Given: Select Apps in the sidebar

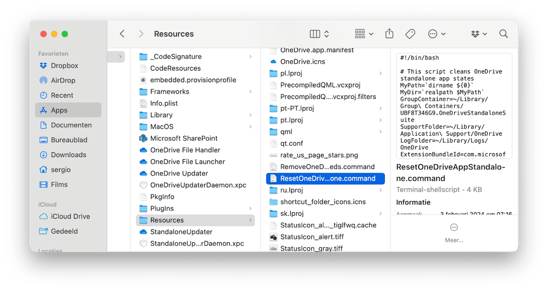Looking at the screenshot, I should 68,110.
